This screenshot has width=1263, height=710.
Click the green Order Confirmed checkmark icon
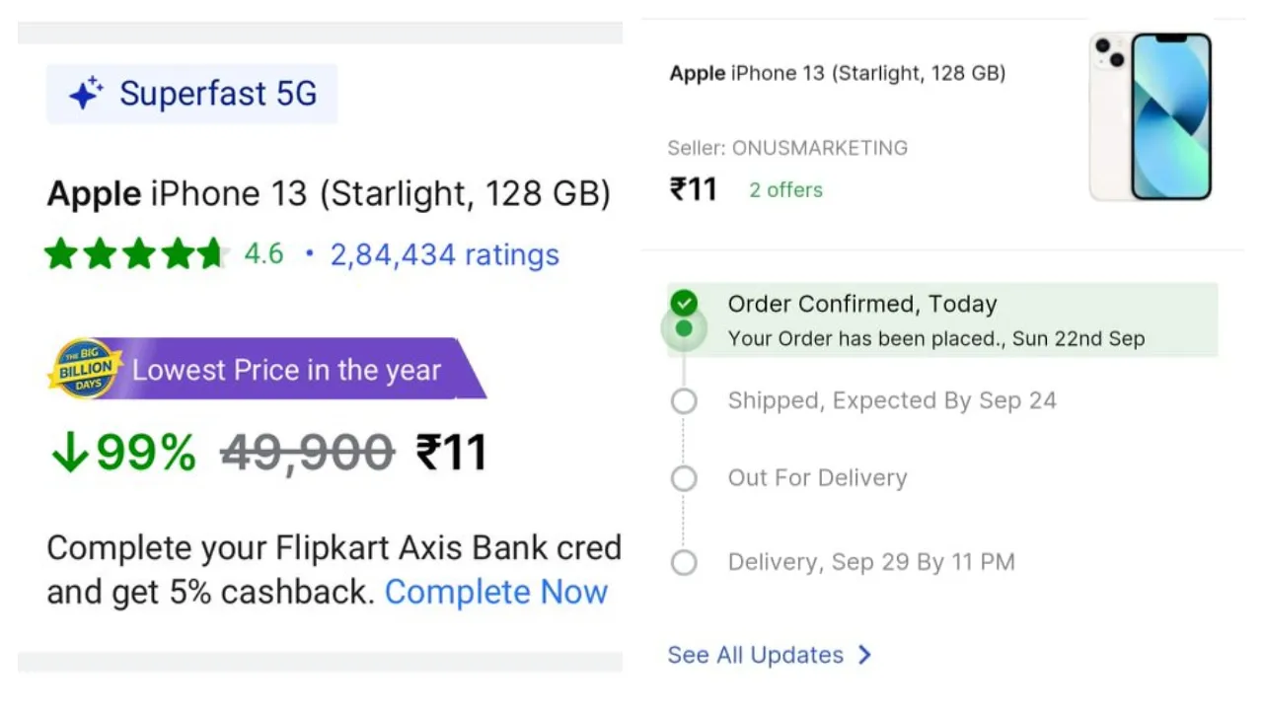[x=684, y=303]
